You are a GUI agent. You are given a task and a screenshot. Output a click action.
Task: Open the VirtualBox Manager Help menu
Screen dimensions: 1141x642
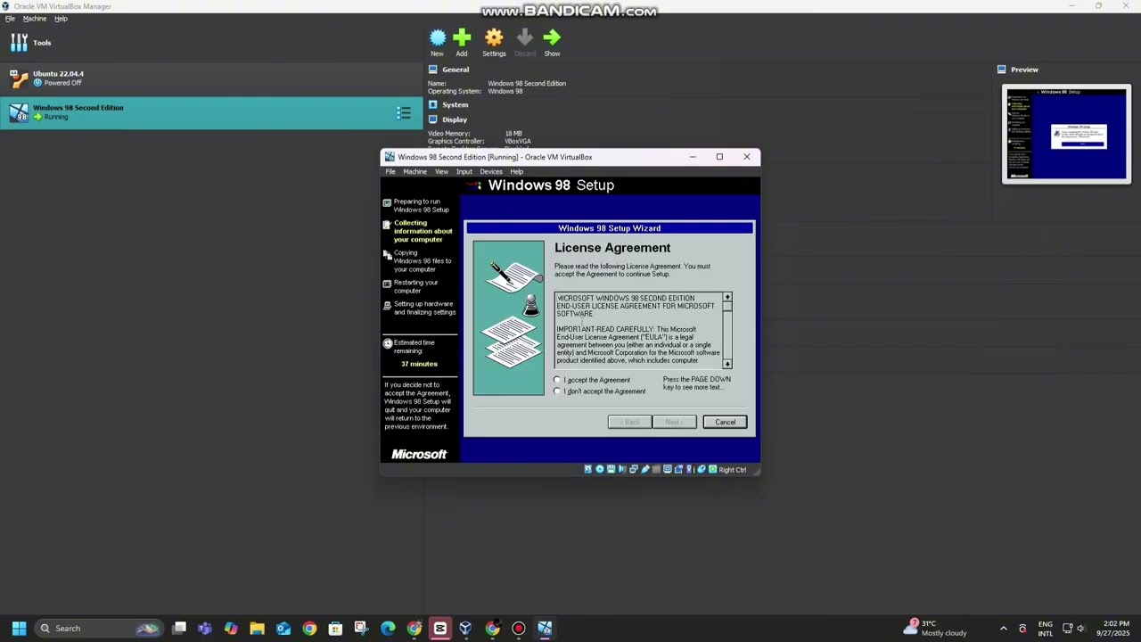click(61, 19)
